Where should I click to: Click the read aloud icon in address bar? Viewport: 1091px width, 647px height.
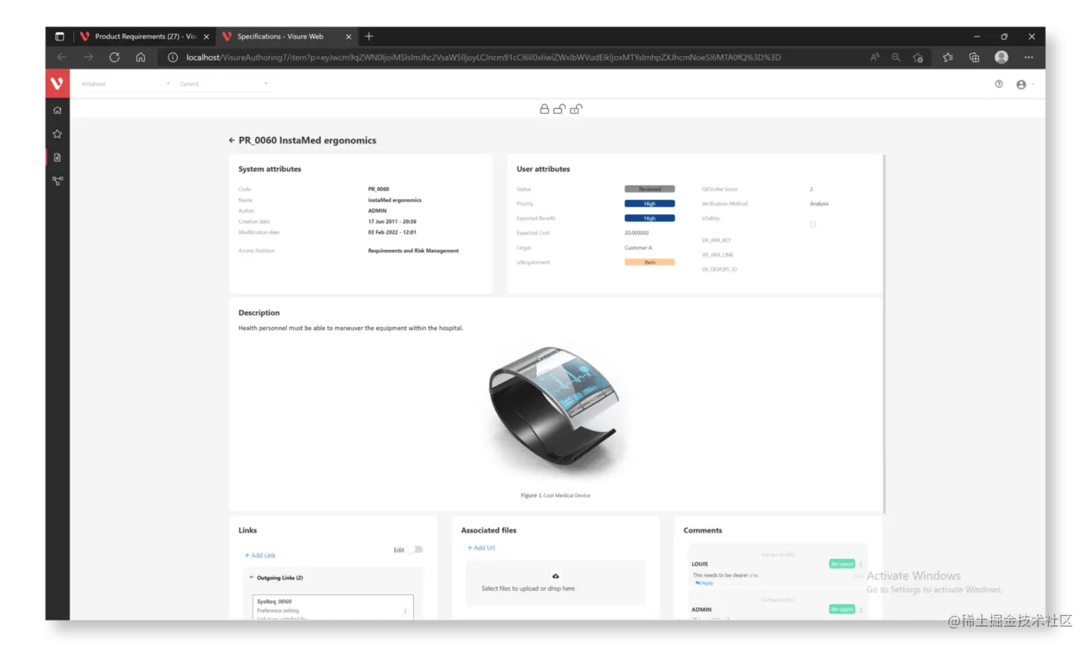875,57
